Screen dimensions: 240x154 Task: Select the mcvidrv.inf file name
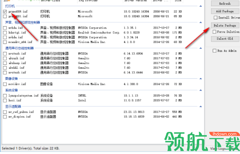click(x=17, y=84)
